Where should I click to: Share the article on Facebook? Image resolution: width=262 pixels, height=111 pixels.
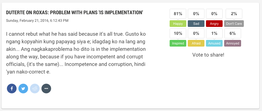coord(12,88)
